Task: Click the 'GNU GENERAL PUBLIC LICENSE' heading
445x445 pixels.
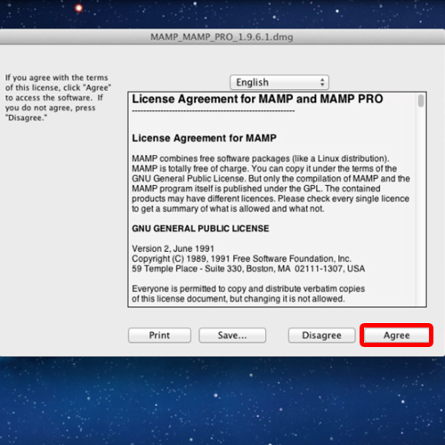Action: [x=200, y=229]
